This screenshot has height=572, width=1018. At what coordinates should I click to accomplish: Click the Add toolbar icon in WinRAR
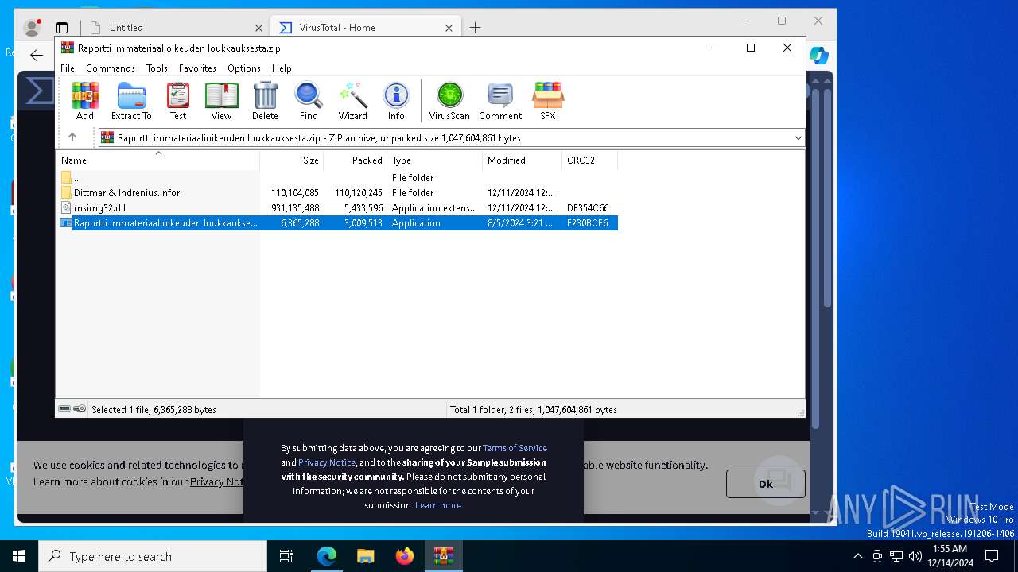[x=85, y=101]
